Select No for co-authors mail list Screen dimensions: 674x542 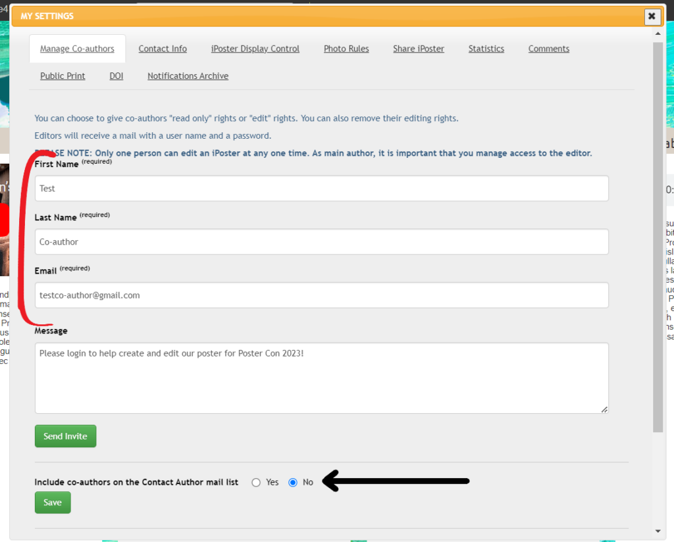pyautogui.click(x=291, y=482)
